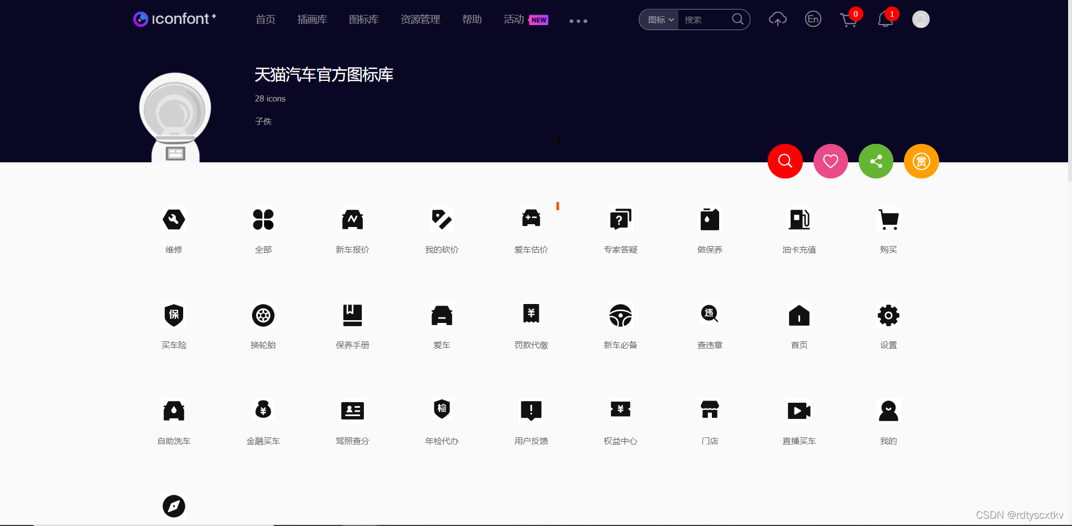Click the orange reward 赏 button

pyautogui.click(x=921, y=161)
